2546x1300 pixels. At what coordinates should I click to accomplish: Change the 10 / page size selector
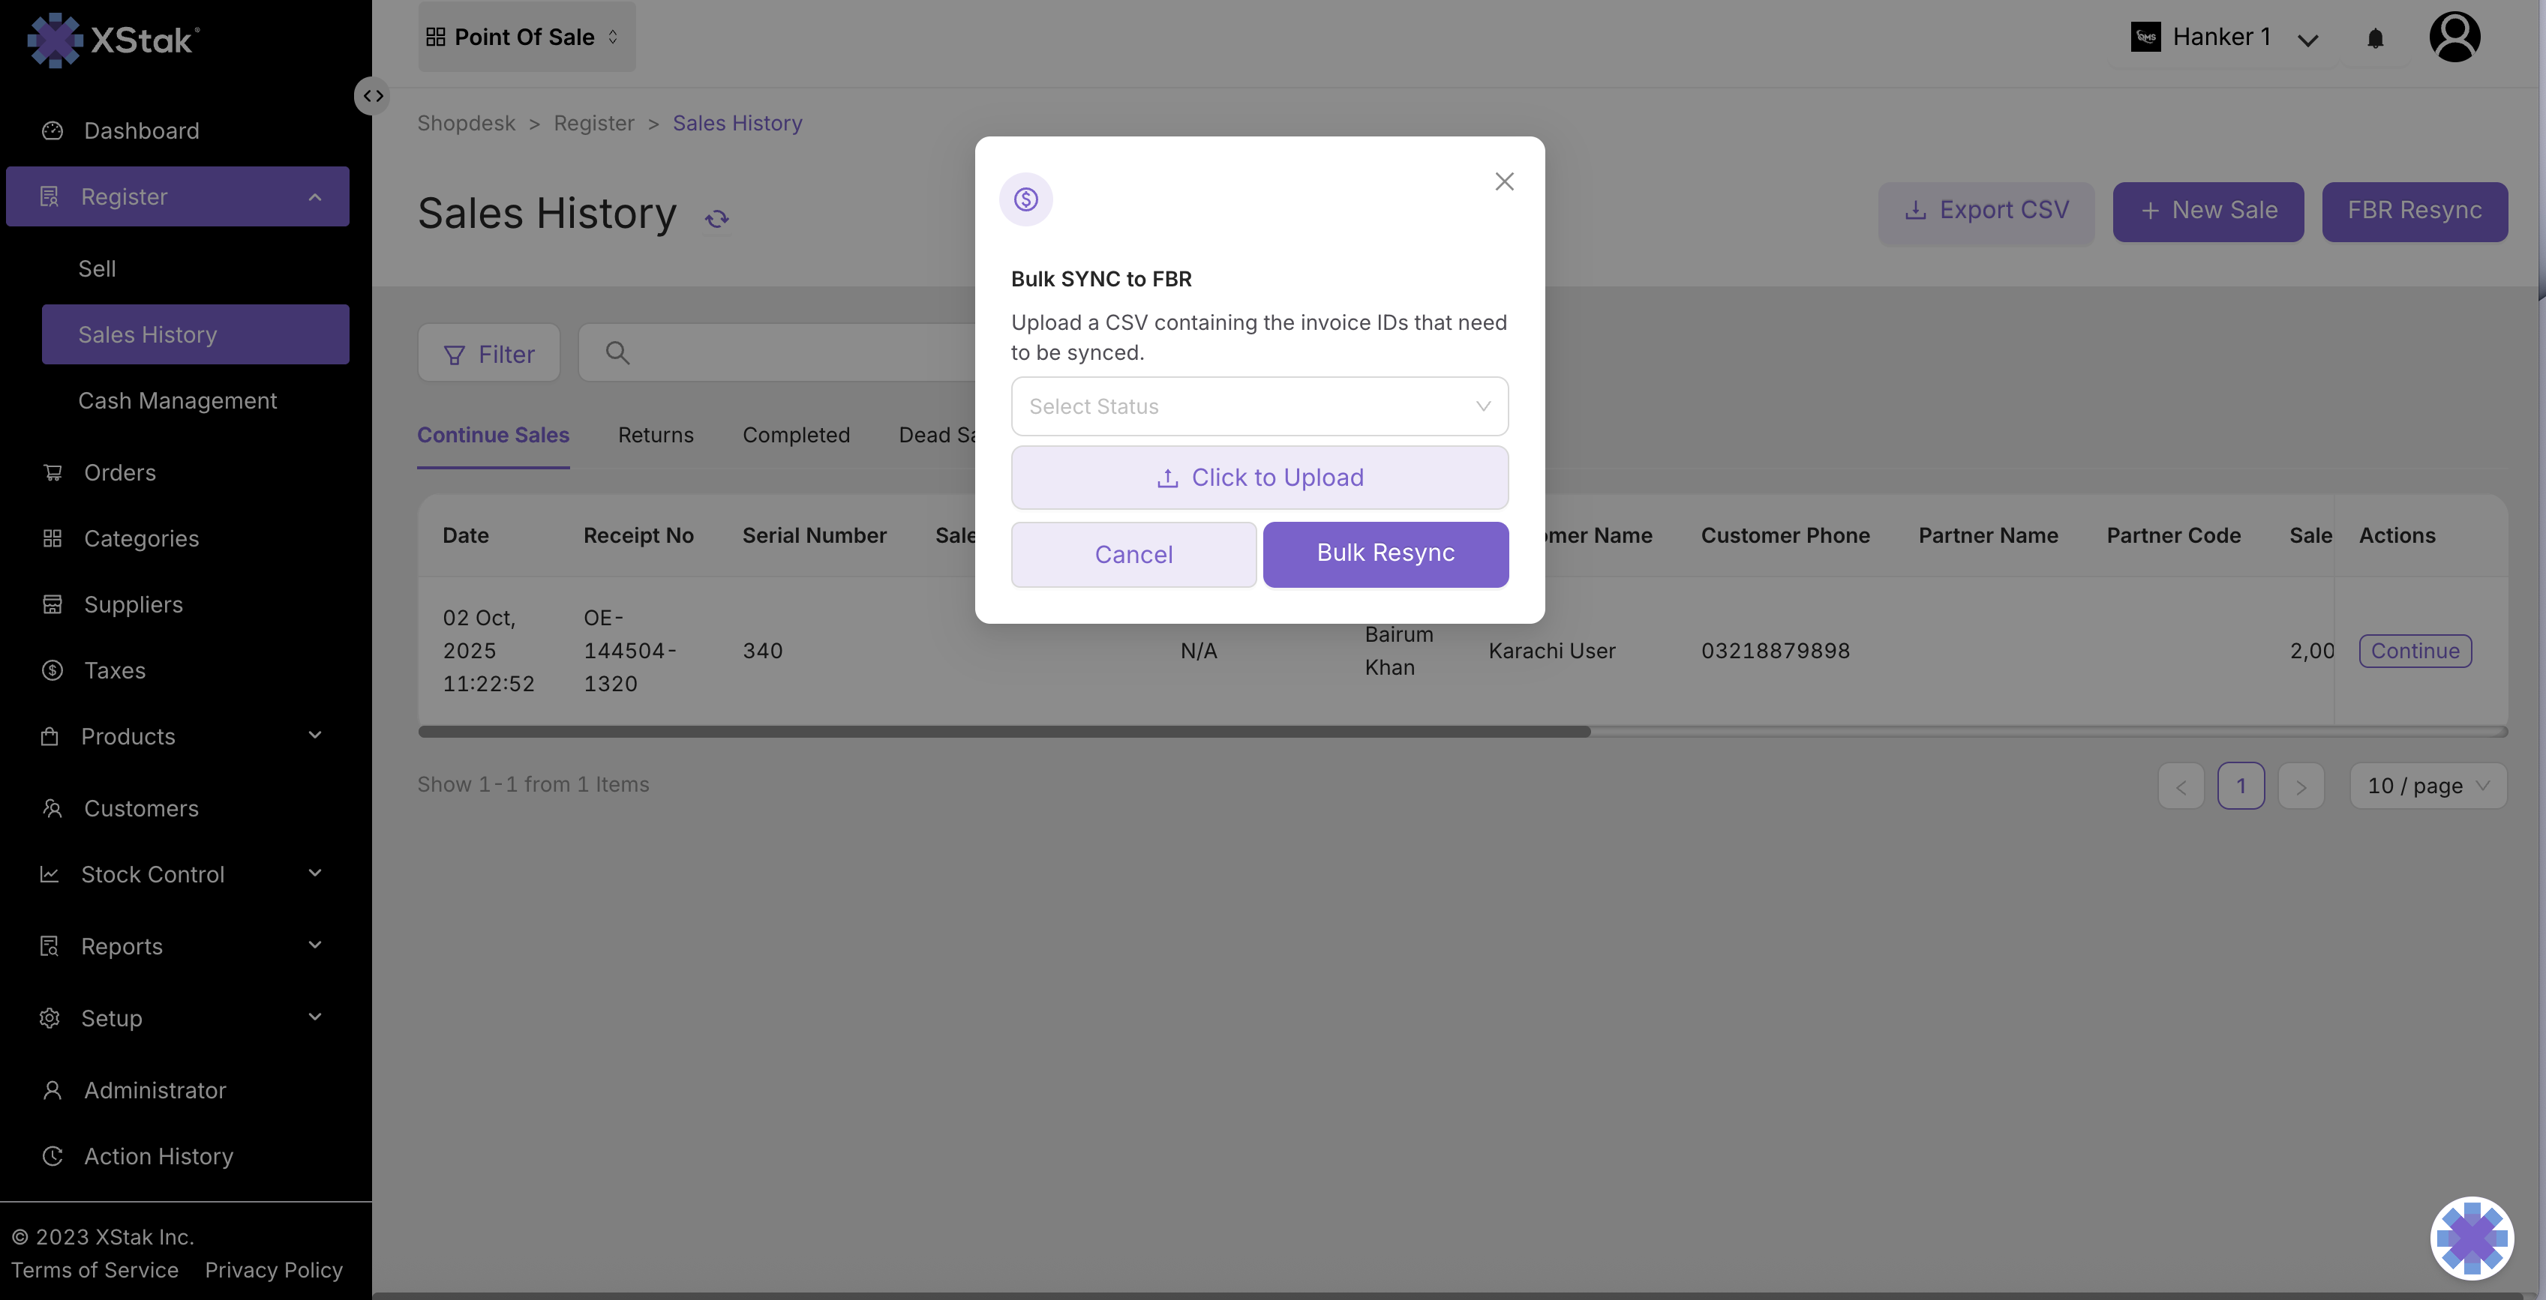tap(2427, 786)
